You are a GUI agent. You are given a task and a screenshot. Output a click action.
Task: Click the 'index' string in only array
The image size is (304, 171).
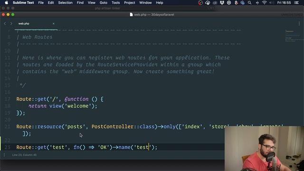pyautogui.click(x=192, y=127)
